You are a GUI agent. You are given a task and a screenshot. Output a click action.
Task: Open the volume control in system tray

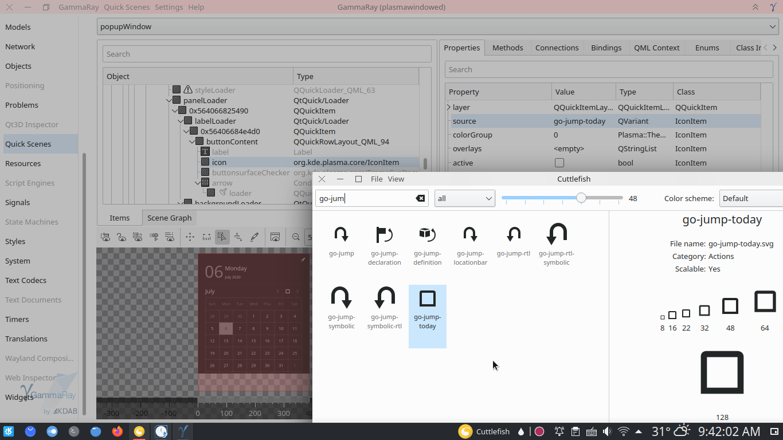coord(607,431)
